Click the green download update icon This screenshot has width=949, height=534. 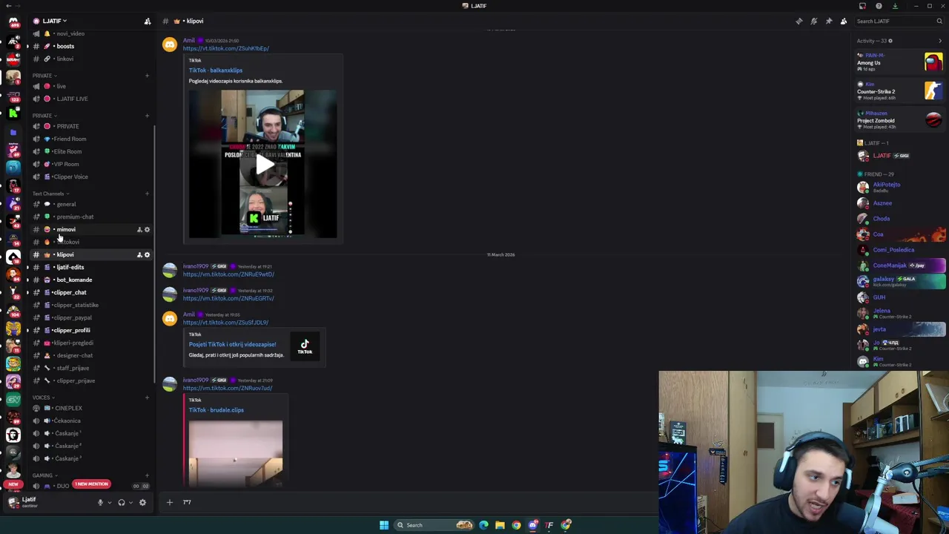[895, 6]
